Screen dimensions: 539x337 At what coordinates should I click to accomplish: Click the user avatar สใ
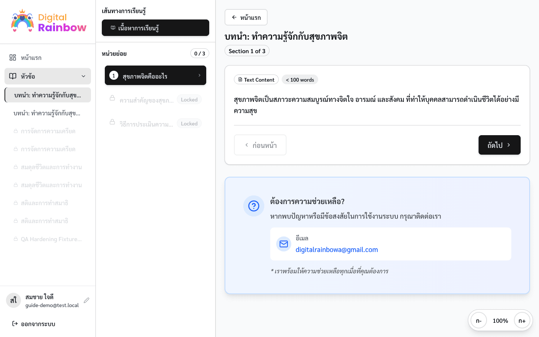[x=13, y=300]
